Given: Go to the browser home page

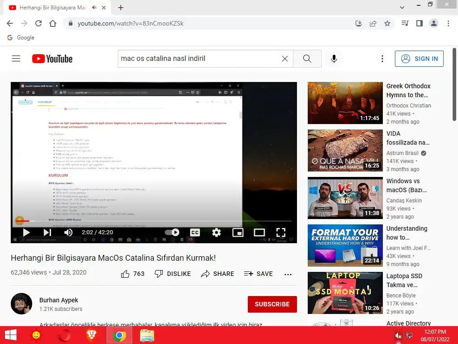Looking at the screenshot, I should tap(53, 23).
